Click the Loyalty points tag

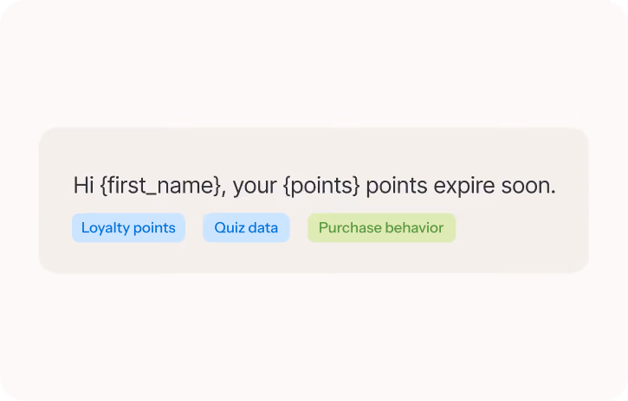[x=128, y=227]
